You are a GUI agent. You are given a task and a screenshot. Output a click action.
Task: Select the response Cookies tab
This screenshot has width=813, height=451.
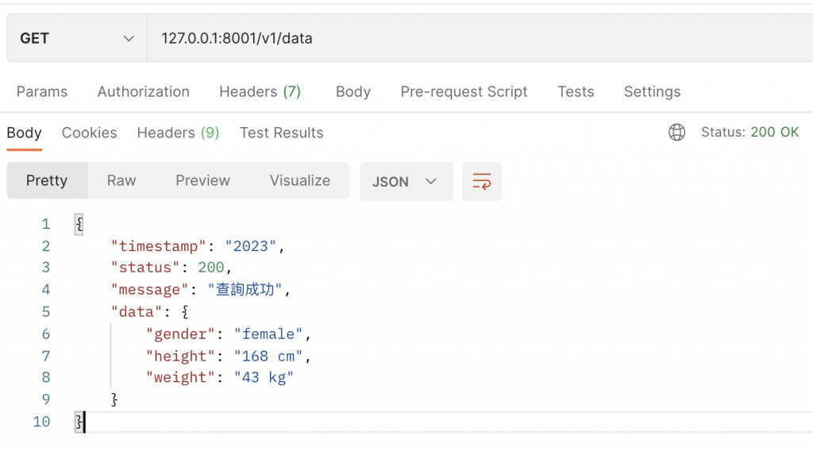coord(89,133)
